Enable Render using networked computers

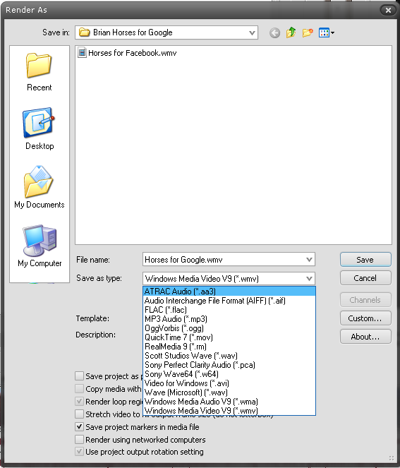pos(79,439)
